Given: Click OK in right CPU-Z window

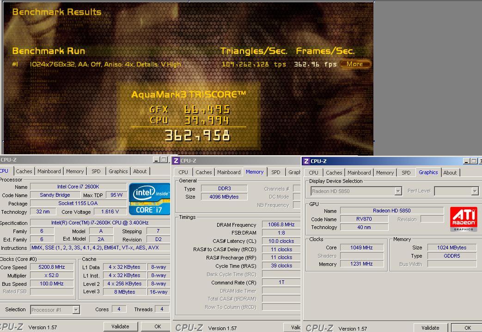Looking at the screenshot, I should tap(468, 328).
